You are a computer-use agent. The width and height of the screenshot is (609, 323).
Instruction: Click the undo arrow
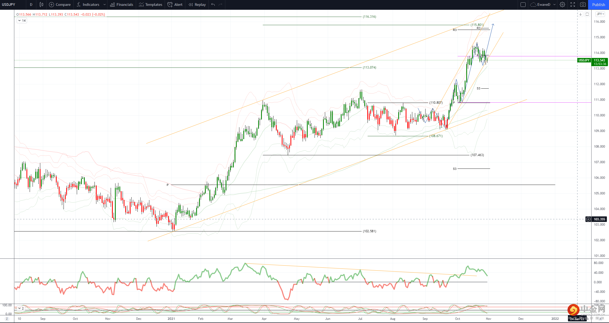[x=213, y=4]
